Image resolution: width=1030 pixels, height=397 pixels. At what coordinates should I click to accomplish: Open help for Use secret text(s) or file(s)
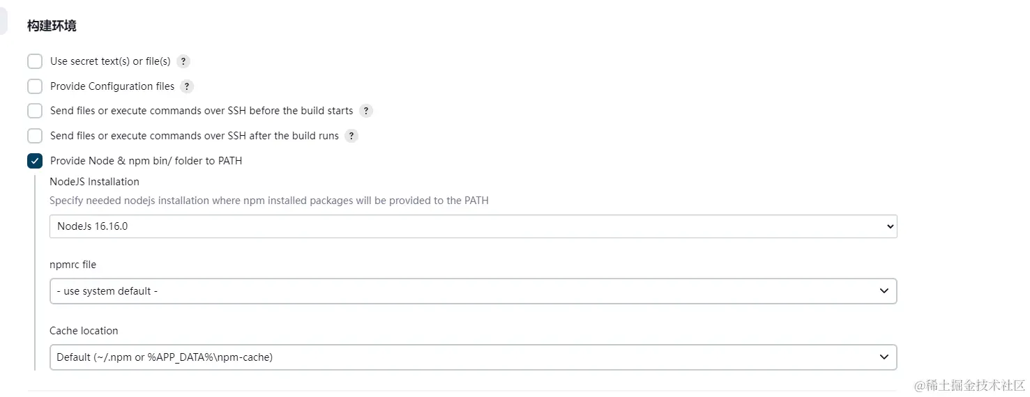coord(183,61)
